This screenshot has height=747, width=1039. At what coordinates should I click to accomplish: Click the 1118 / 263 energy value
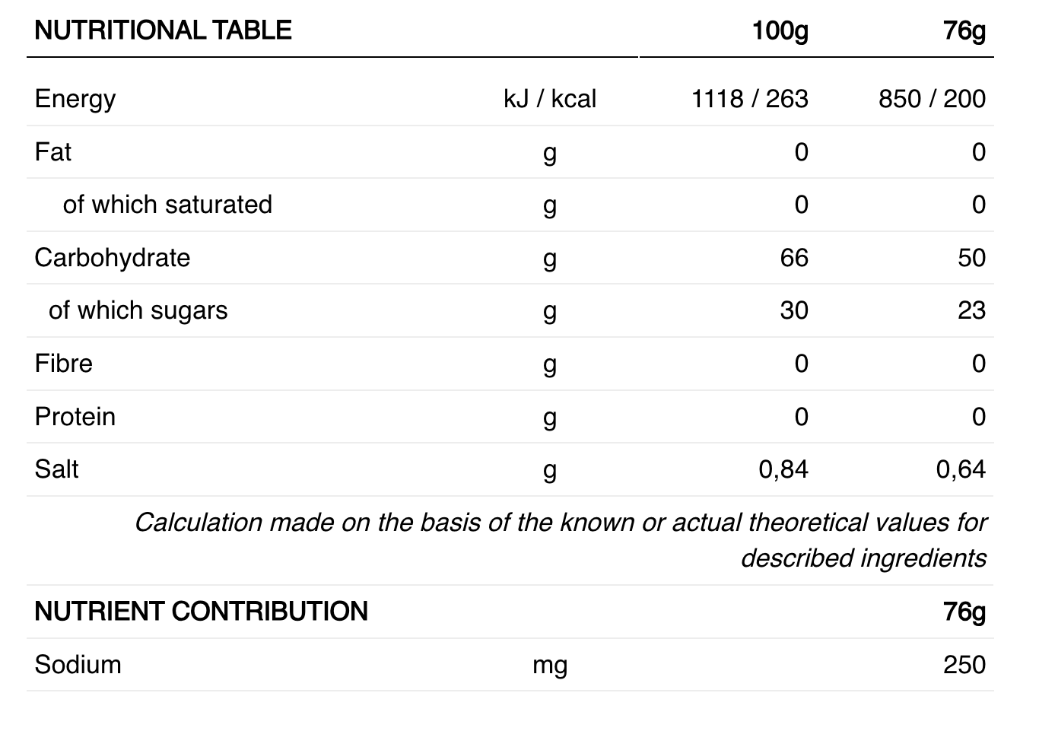[749, 99]
